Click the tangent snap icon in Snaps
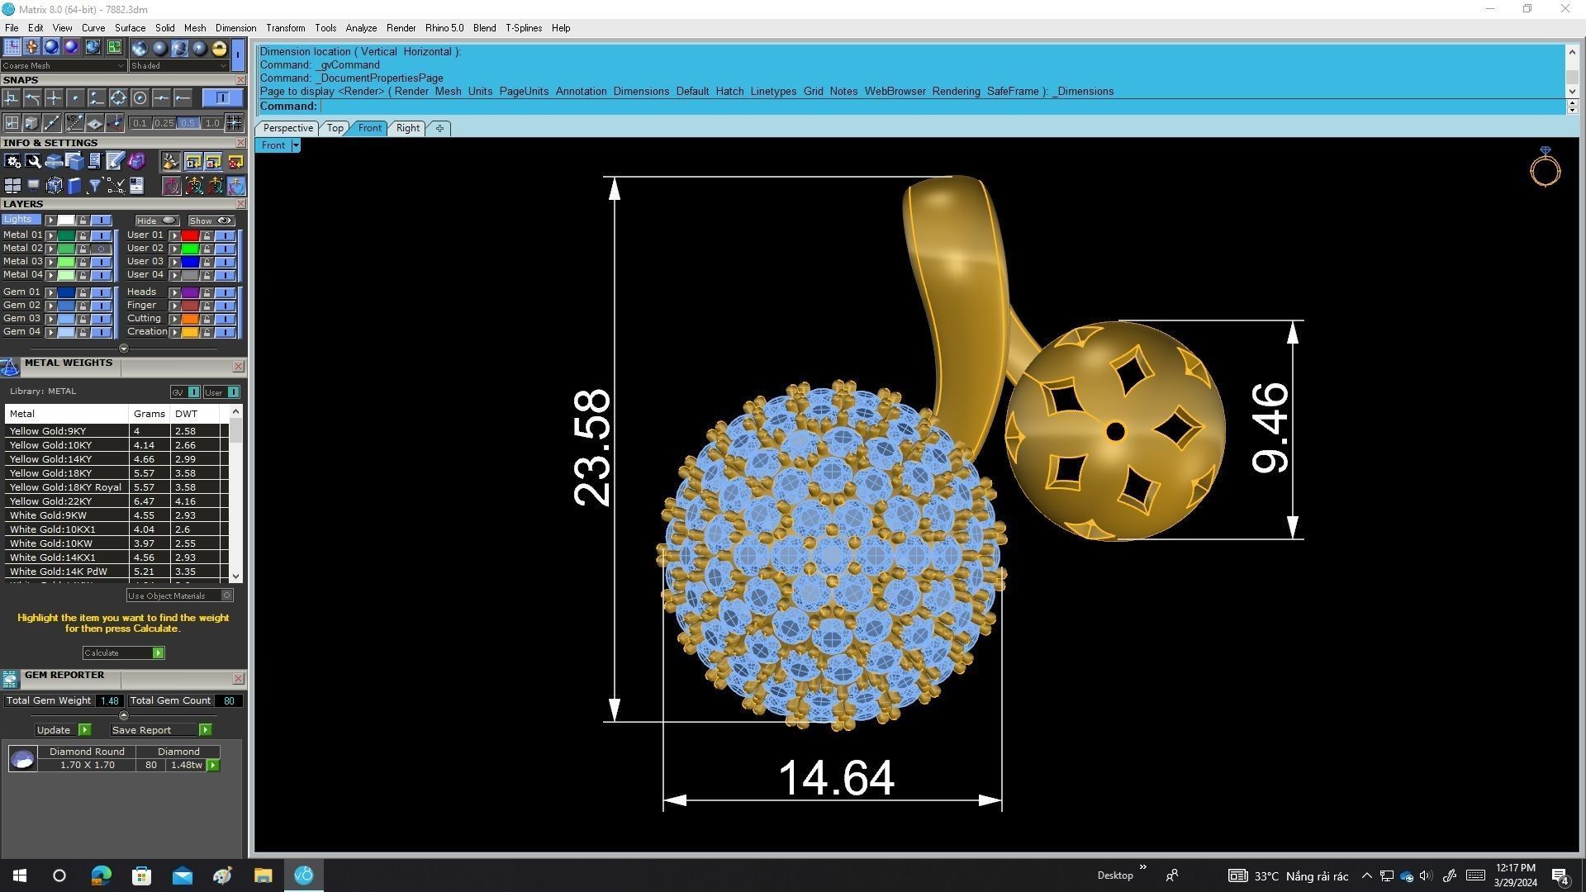 point(32,98)
